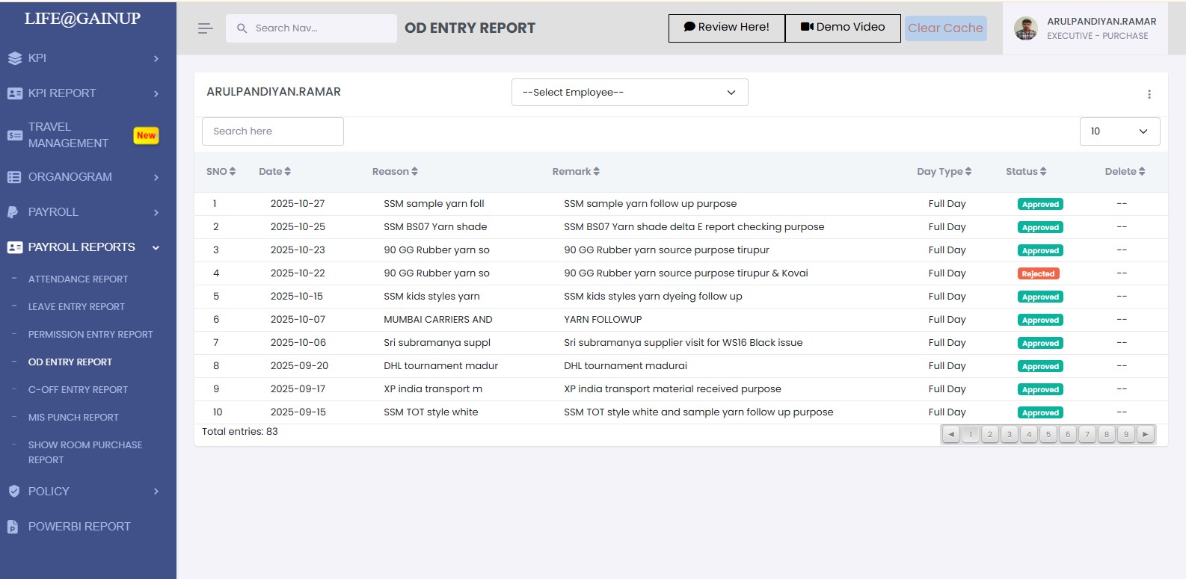Click the Travel Management sidebar icon
This screenshot has width=1186, height=579.
tap(14, 135)
